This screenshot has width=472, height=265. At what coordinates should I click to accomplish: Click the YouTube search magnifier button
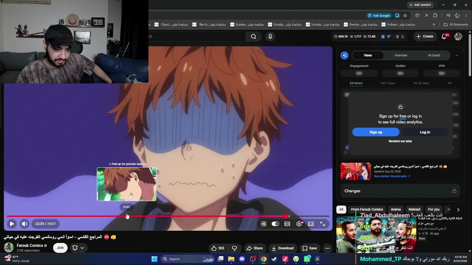click(253, 36)
